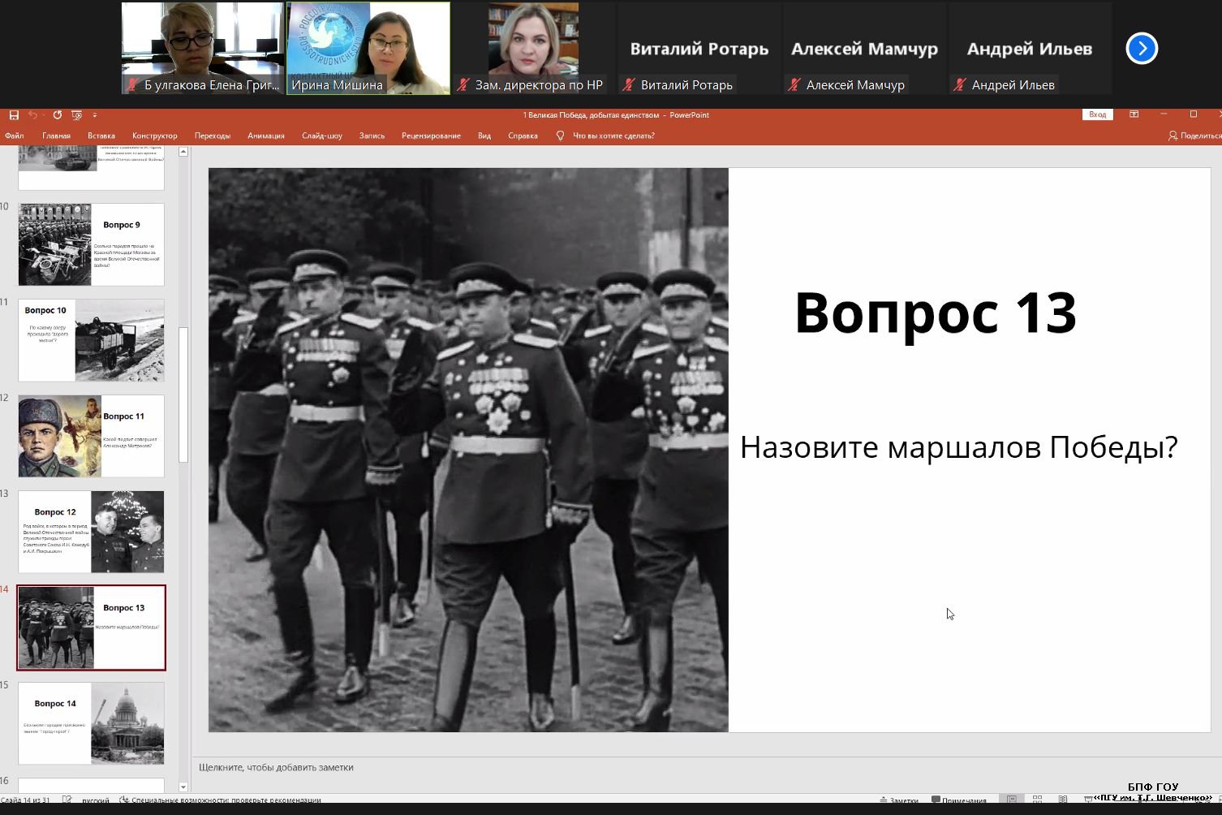Open the Переходы tab
This screenshot has width=1222, height=815.
(213, 136)
